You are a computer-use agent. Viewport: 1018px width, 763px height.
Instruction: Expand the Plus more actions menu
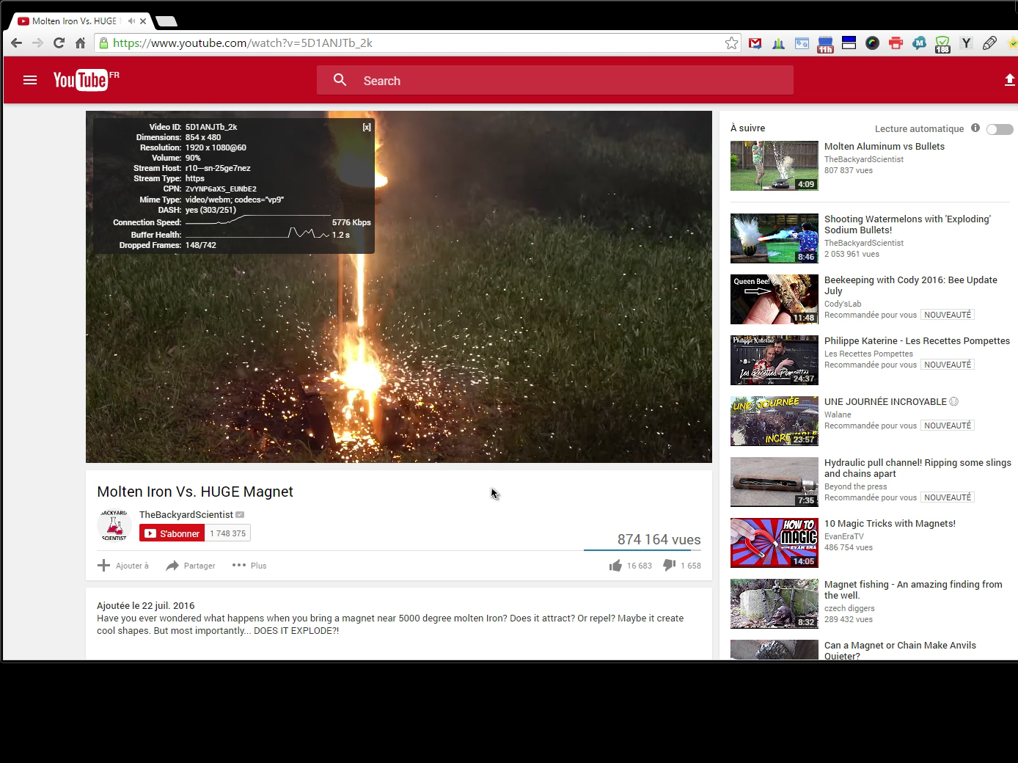pyautogui.click(x=249, y=566)
